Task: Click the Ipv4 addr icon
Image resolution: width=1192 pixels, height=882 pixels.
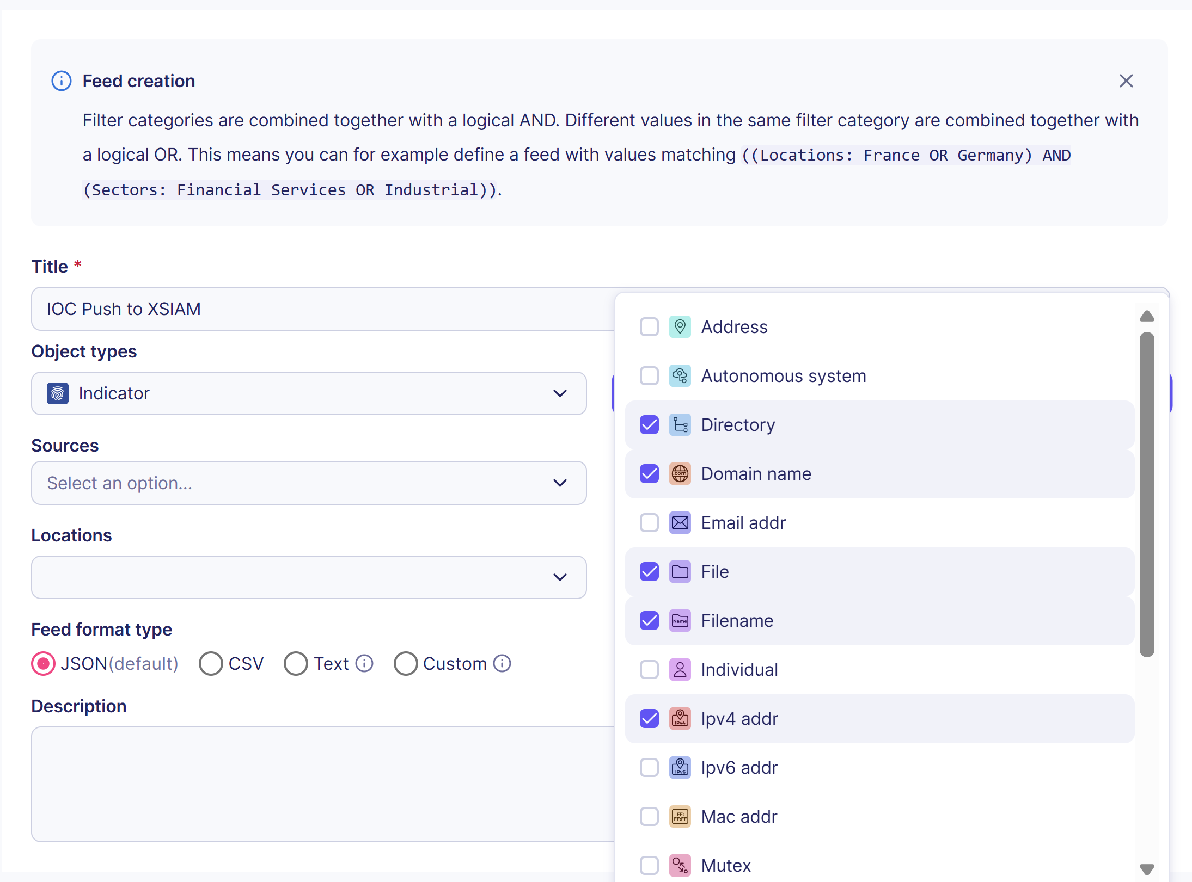Action: pyautogui.click(x=680, y=718)
